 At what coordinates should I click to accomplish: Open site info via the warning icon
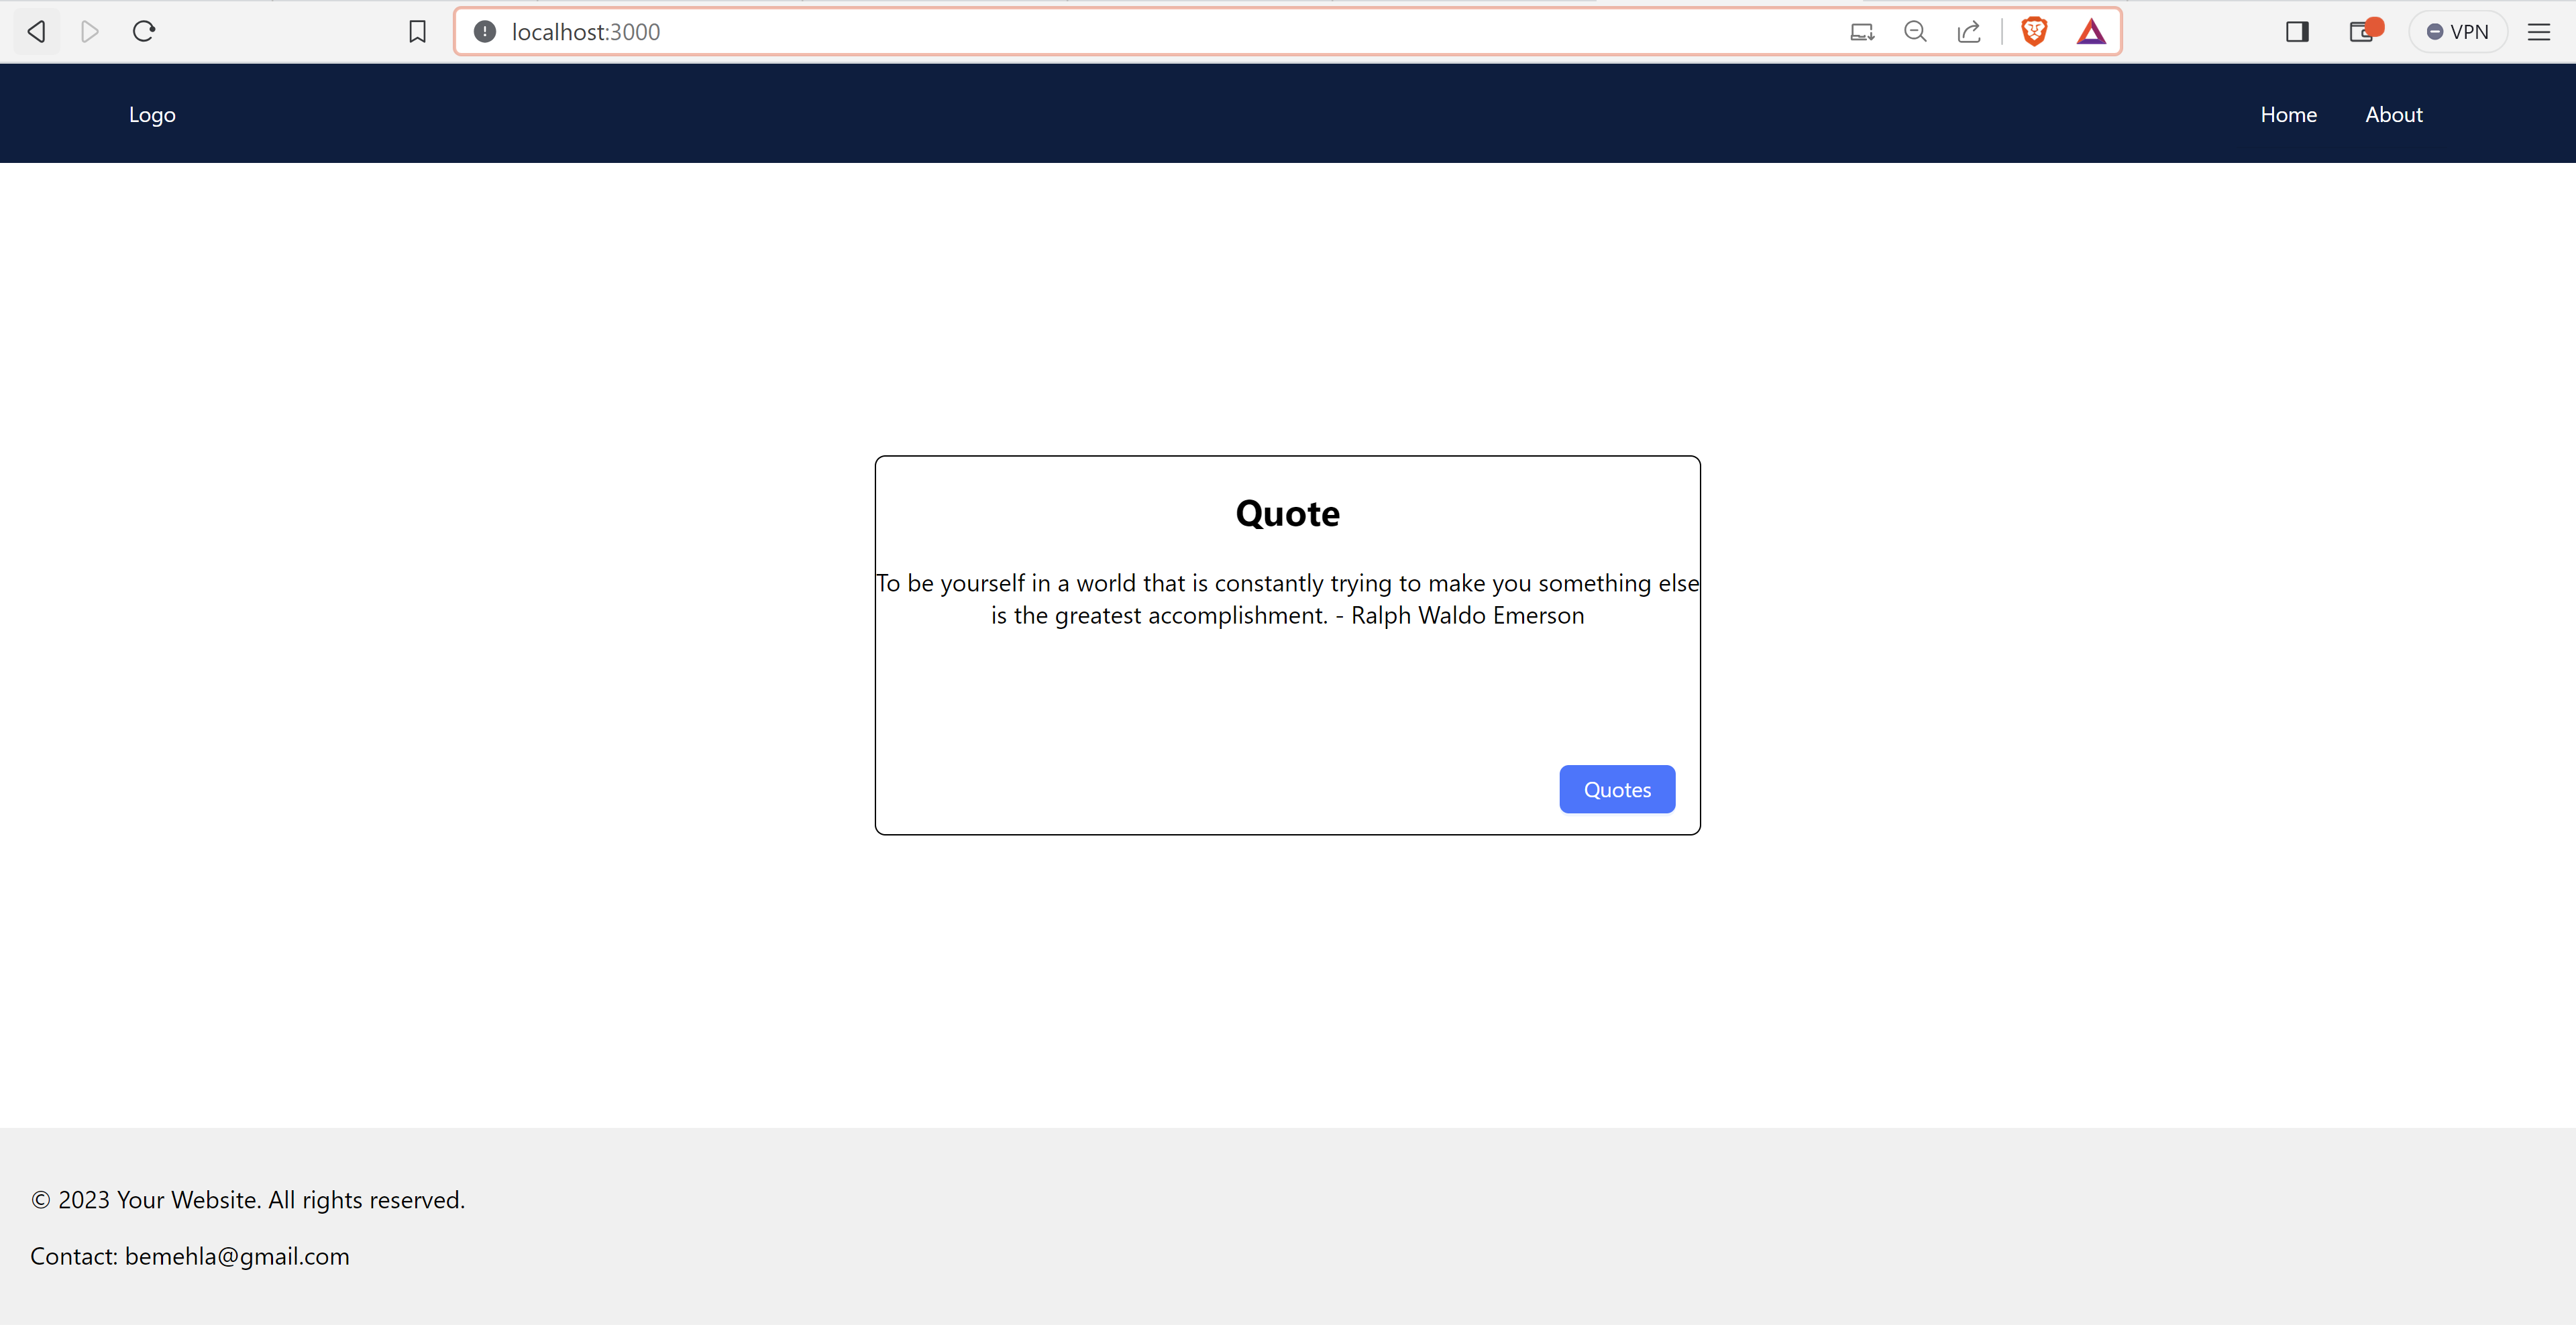(485, 32)
